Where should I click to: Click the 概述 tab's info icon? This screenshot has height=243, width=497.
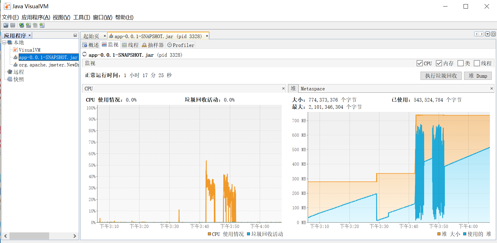[x=85, y=45]
